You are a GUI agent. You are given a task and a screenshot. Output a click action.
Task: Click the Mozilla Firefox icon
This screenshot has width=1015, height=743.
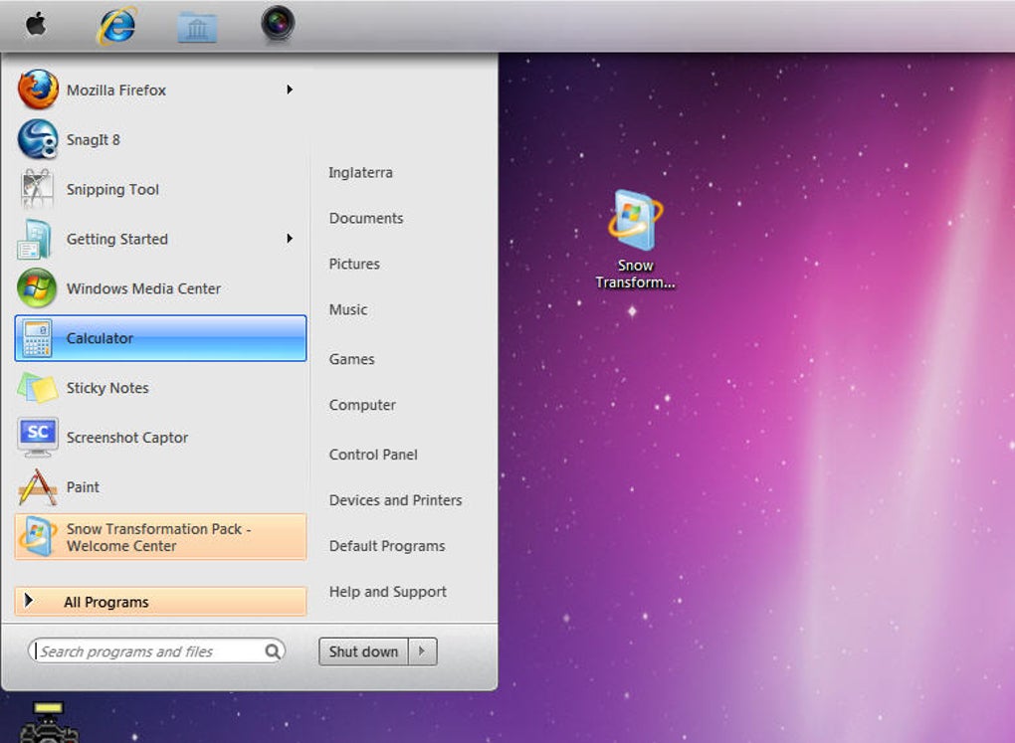[x=38, y=90]
